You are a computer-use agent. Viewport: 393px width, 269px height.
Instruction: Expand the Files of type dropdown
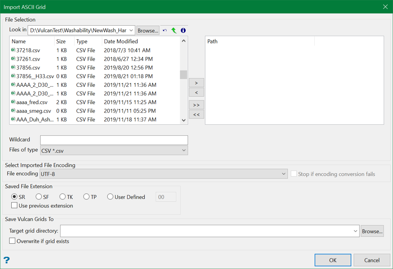click(183, 151)
